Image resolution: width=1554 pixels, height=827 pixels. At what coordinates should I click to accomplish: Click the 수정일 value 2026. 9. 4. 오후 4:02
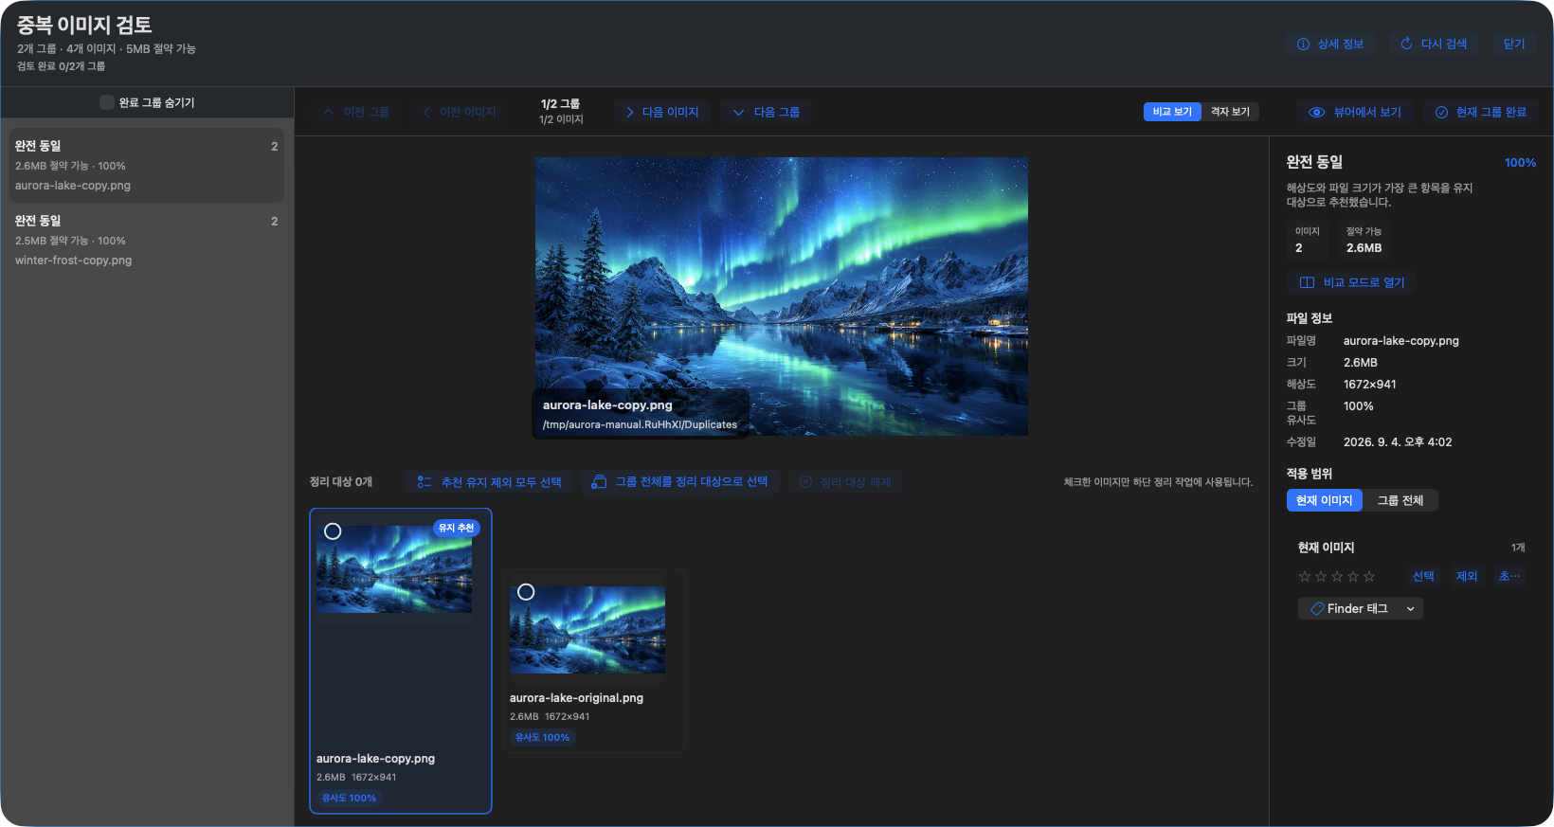coord(1398,442)
